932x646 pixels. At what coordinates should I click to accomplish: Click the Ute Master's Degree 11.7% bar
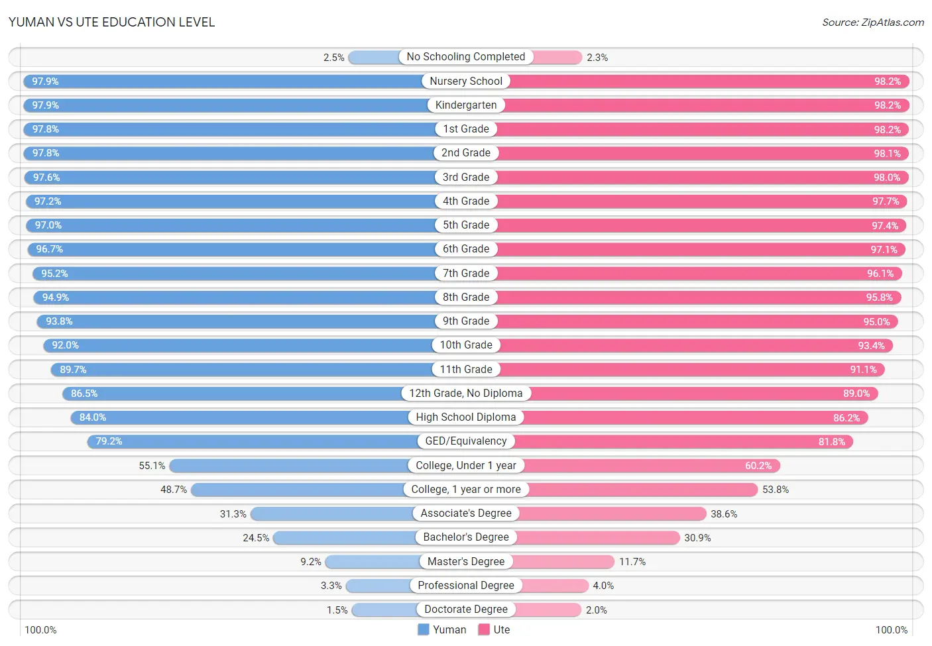pyautogui.click(x=540, y=561)
